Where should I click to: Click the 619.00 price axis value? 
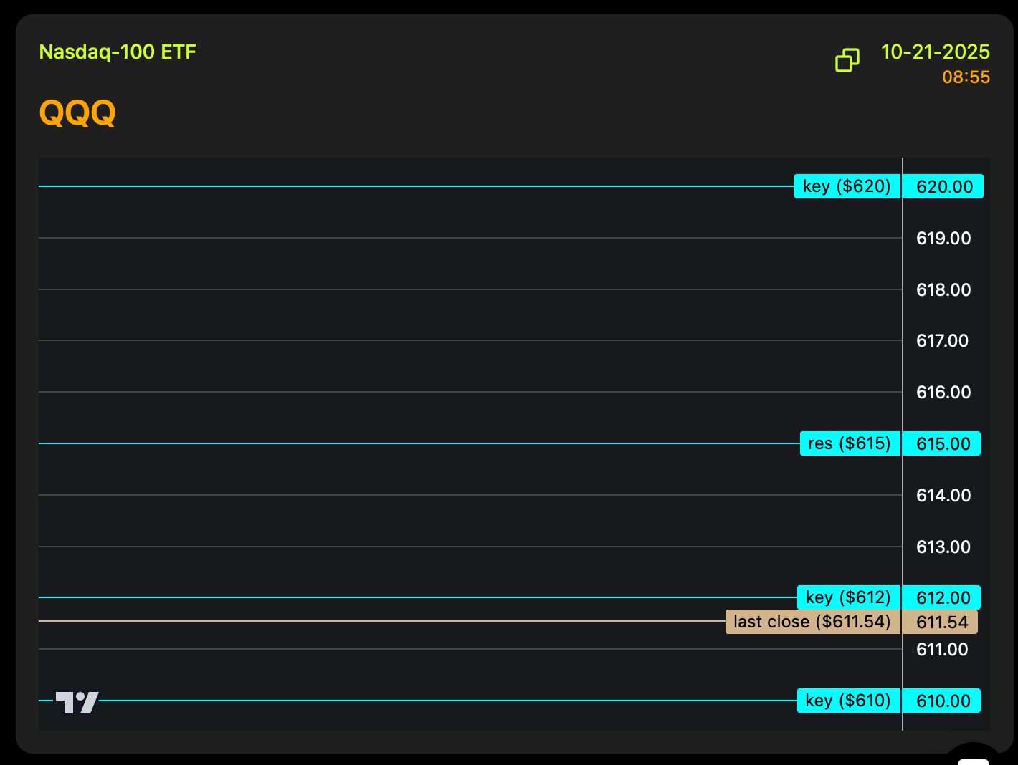click(x=943, y=239)
